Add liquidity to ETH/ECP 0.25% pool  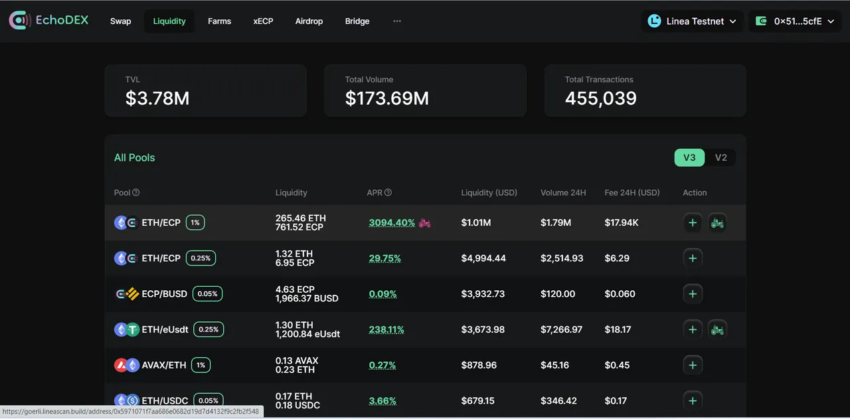coord(693,258)
